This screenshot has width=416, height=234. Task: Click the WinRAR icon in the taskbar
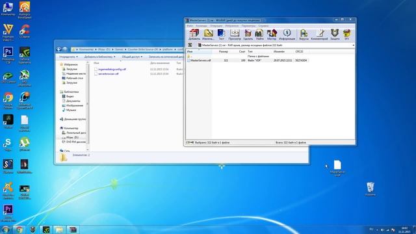pos(73,229)
